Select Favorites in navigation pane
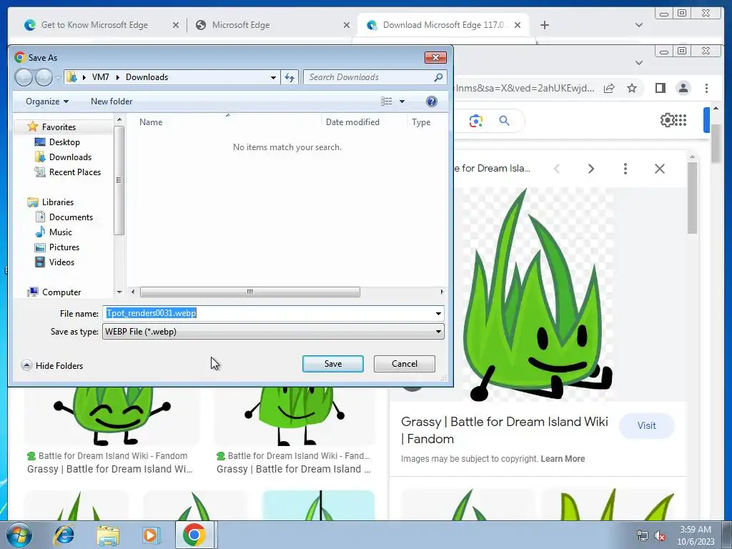The image size is (732, 549). click(59, 127)
